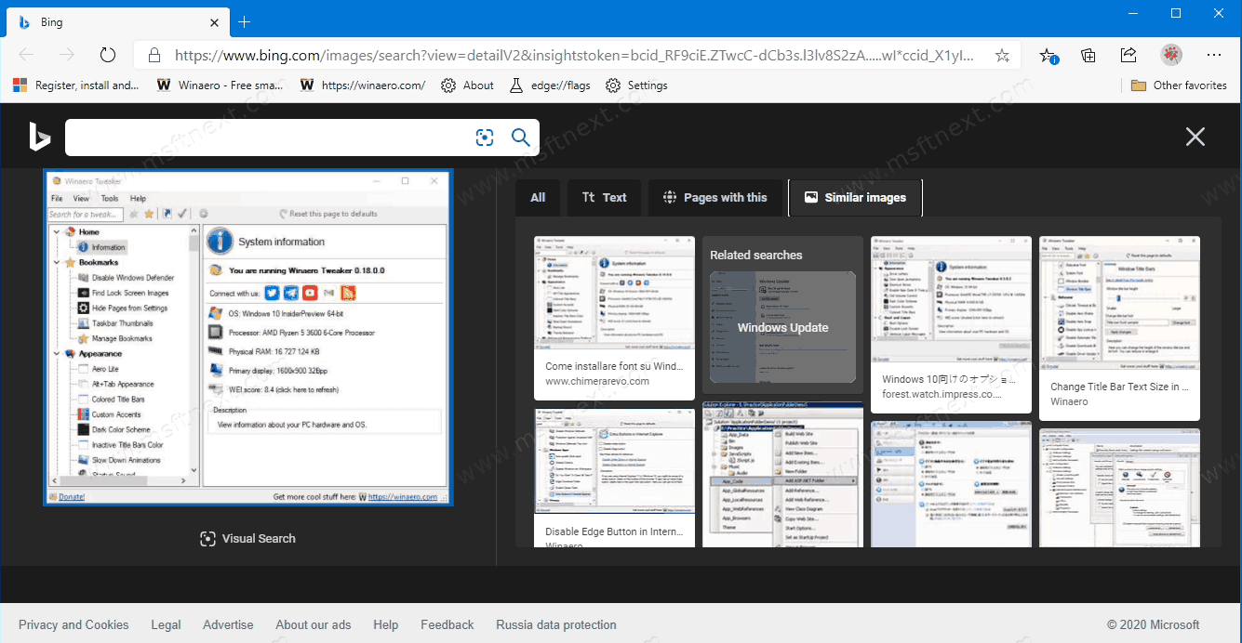Open the profile avatar icon

1171,55
